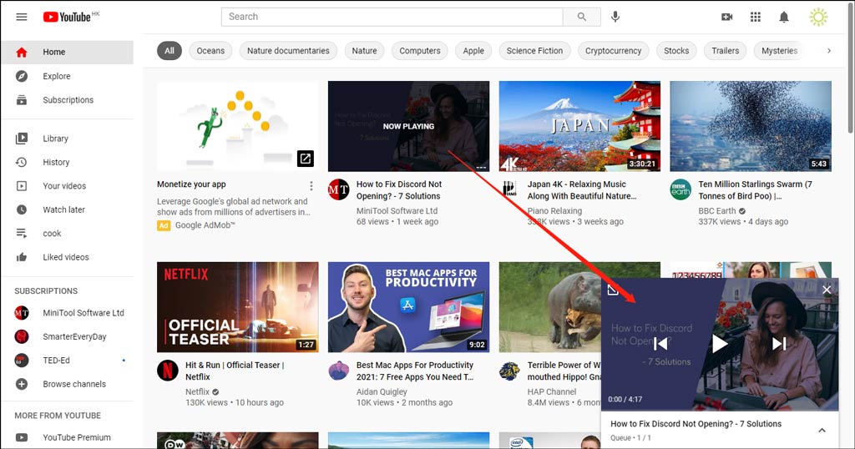Image resolution: width=855 pixels, height=449 pixels.
Task: Select the Cryptocurrency chip
Action: coord(614,51)
